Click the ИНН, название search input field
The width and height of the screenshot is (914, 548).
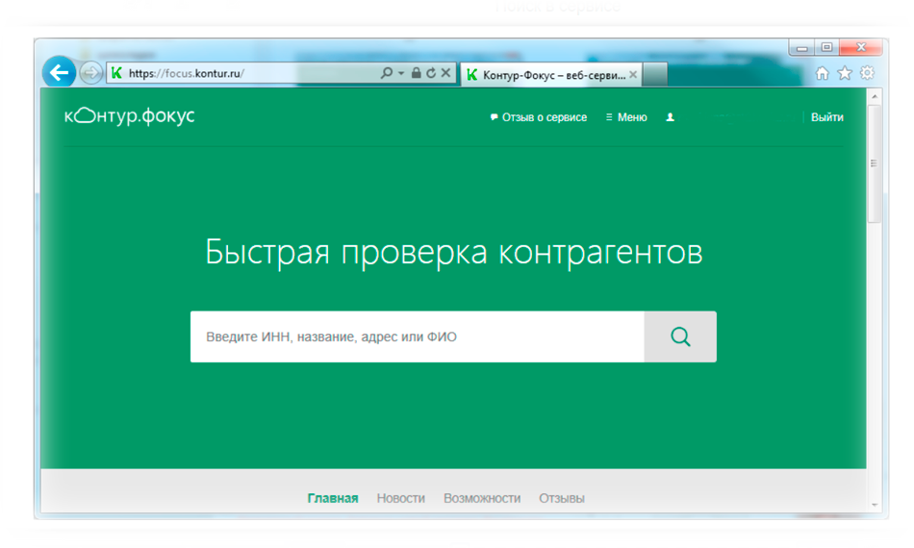pos(418,336)
